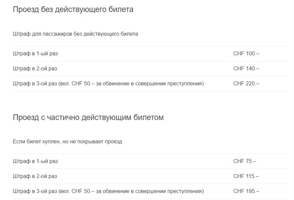This screenshot has width=294, height=200.
Task: Select first-offence fine label in no-ticket table
Action: 35,54
